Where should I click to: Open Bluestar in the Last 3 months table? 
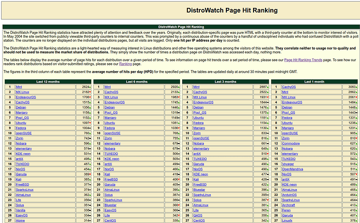[x=199, y=190]
